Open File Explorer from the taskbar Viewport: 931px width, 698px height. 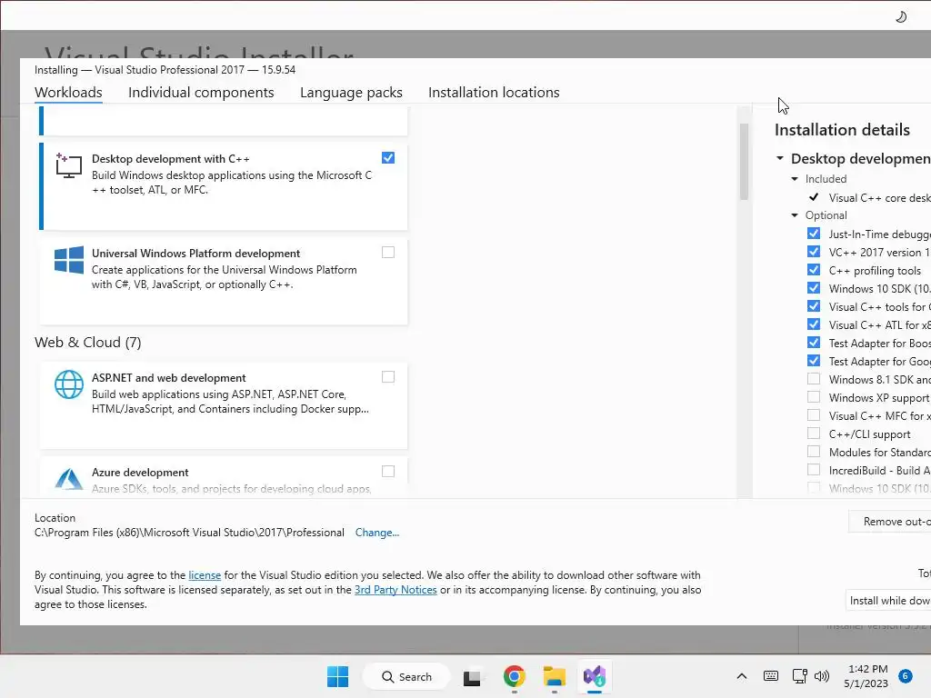(x=554, y=676)
